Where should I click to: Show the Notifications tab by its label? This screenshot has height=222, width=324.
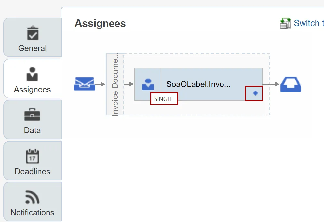pyautogui.click(x=33, y=213)
